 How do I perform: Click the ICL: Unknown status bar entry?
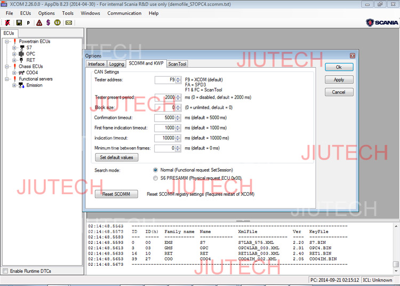coord(377,280)
